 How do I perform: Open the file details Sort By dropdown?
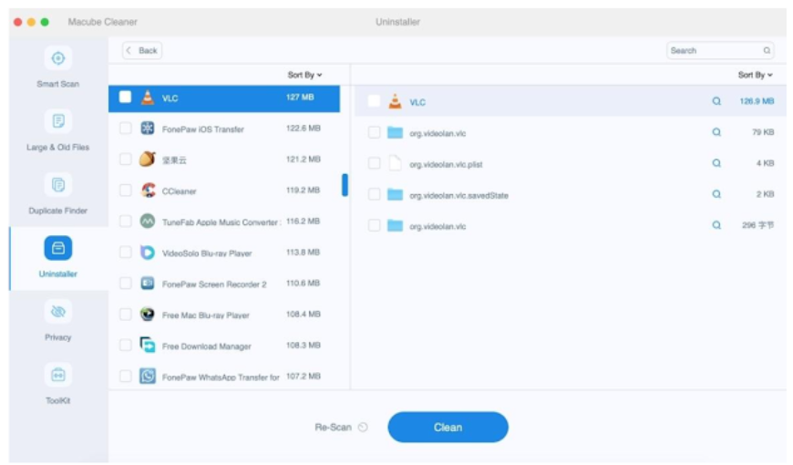click(x=755, y=75)
